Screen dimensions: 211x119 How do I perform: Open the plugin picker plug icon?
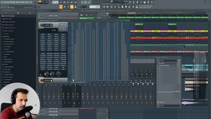pyautogui.click(x=126, y=7)
